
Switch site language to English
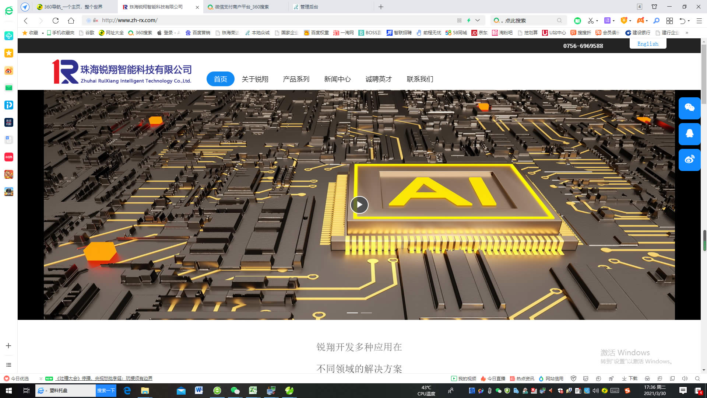pyautogui.click(x=648, y=44)
